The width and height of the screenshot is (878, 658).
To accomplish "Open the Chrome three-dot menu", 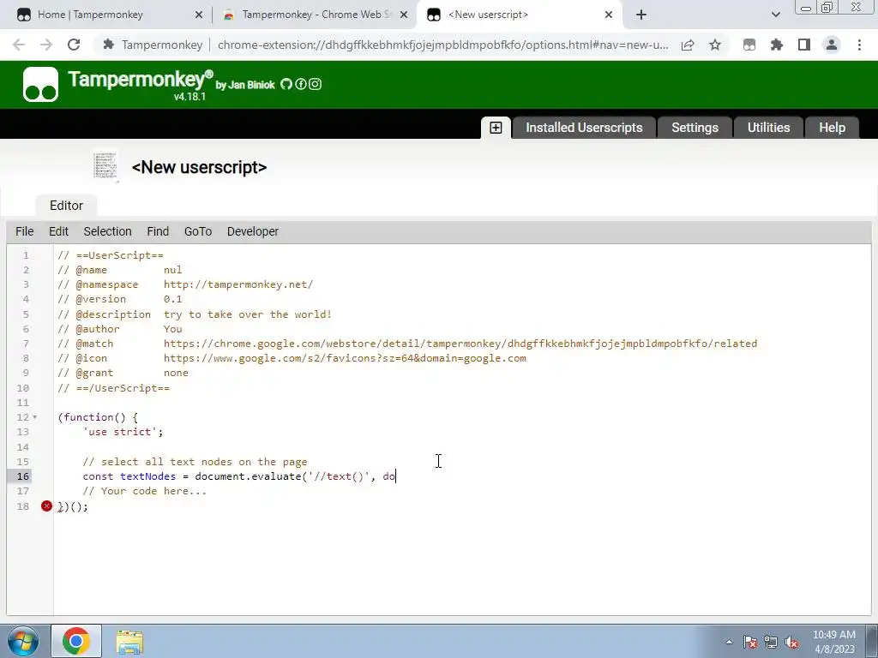I will point(859,45).
